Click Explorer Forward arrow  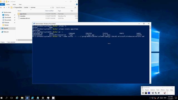click(4, 7)
